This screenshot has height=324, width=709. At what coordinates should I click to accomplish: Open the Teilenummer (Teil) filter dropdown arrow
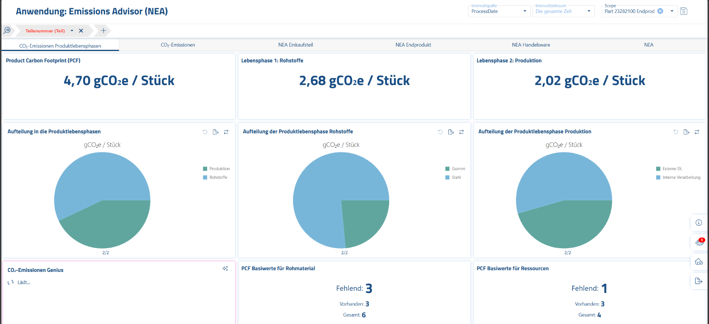72,31
